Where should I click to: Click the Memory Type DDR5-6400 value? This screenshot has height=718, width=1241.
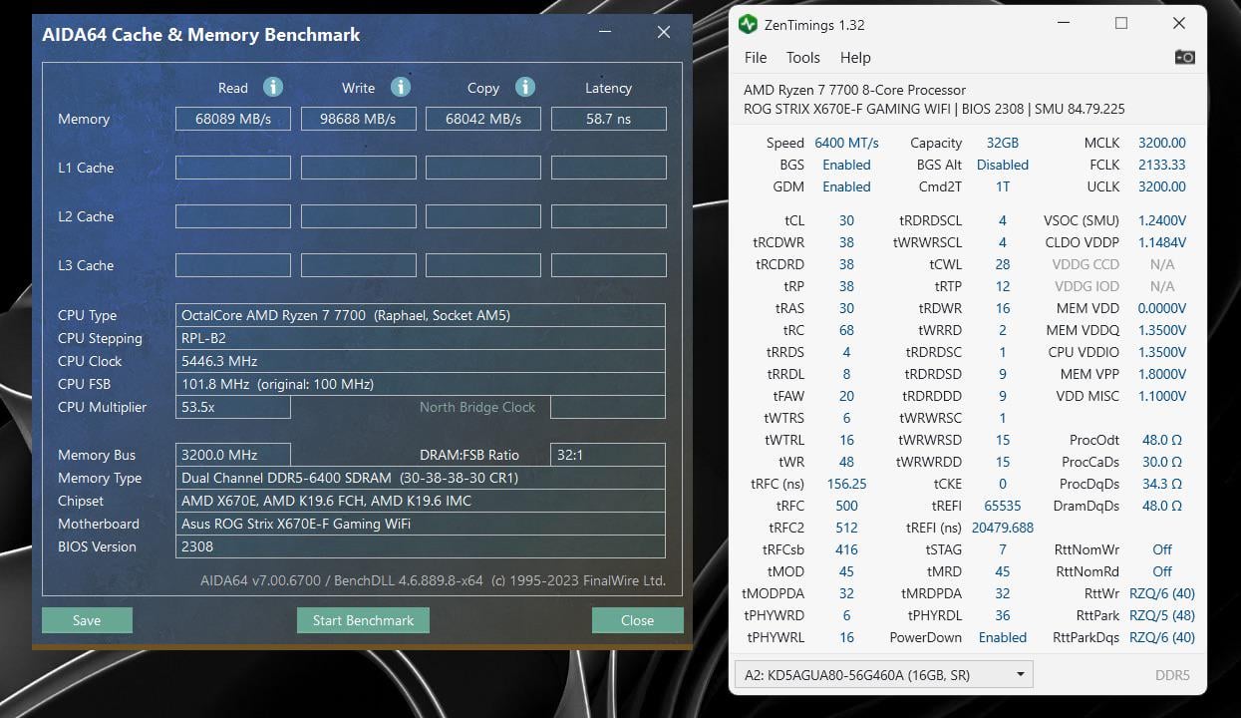(x=420, y=478)
